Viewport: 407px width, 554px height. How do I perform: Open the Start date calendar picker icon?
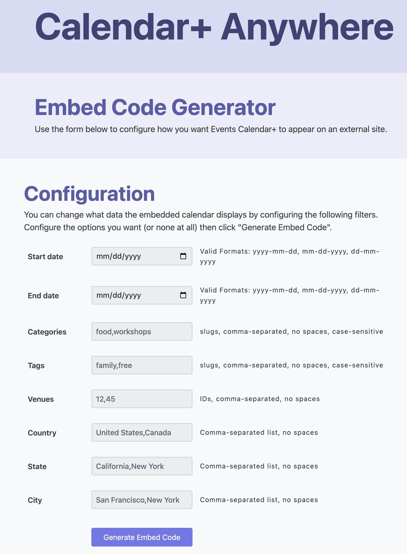coord(183,256)
